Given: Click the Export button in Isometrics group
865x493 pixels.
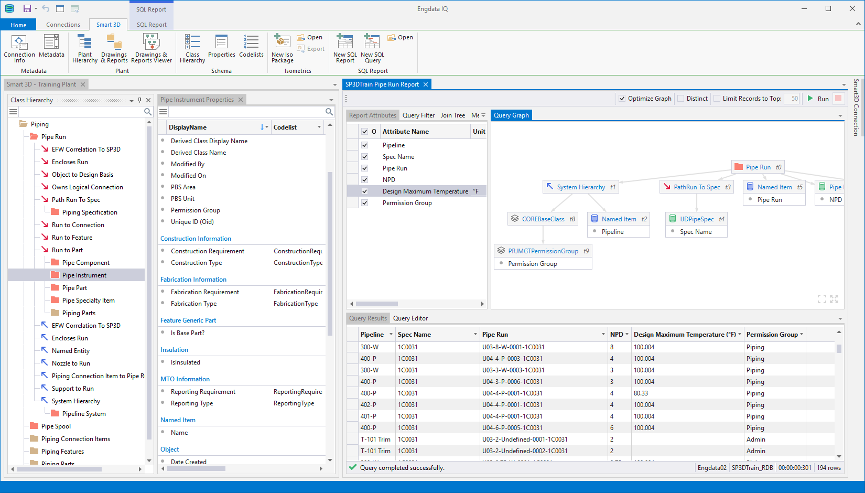Looking at the screenshot, I should point(311,49).
